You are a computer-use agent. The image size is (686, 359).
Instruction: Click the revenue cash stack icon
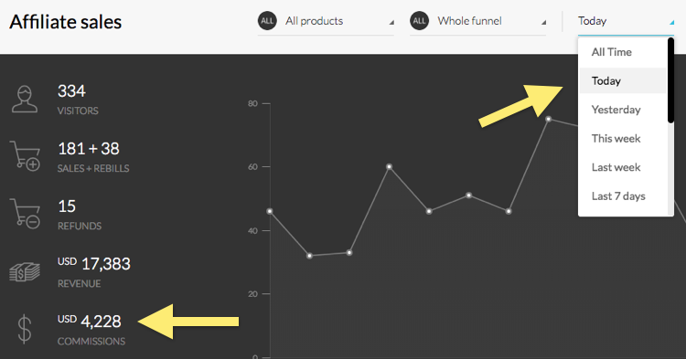point(25,272)
